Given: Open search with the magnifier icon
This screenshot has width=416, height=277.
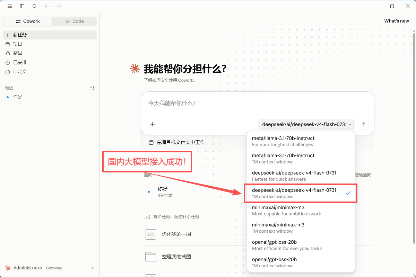Looking at the screenshot, I should pos(35,6).
